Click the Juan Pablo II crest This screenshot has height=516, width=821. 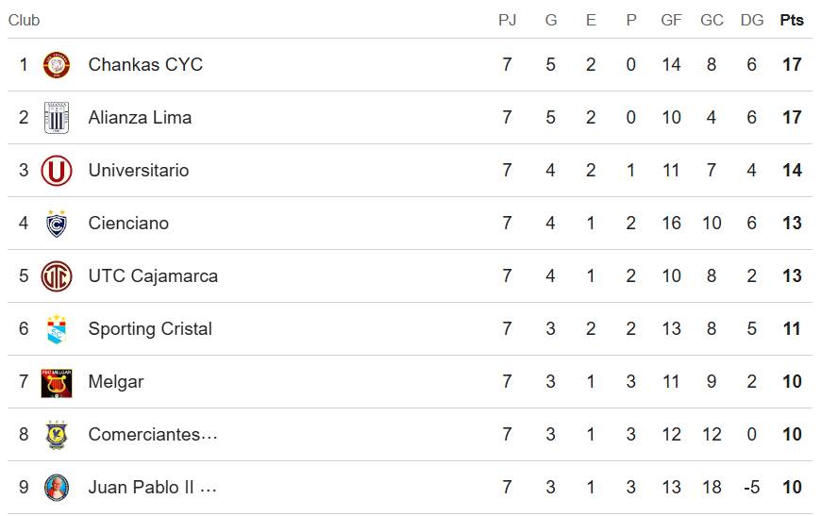click(57, 488)
